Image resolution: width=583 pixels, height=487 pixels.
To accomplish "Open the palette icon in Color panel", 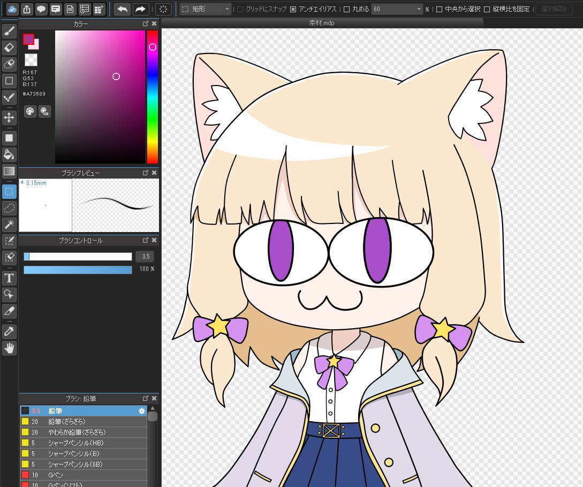I will (x=30, y=111).
